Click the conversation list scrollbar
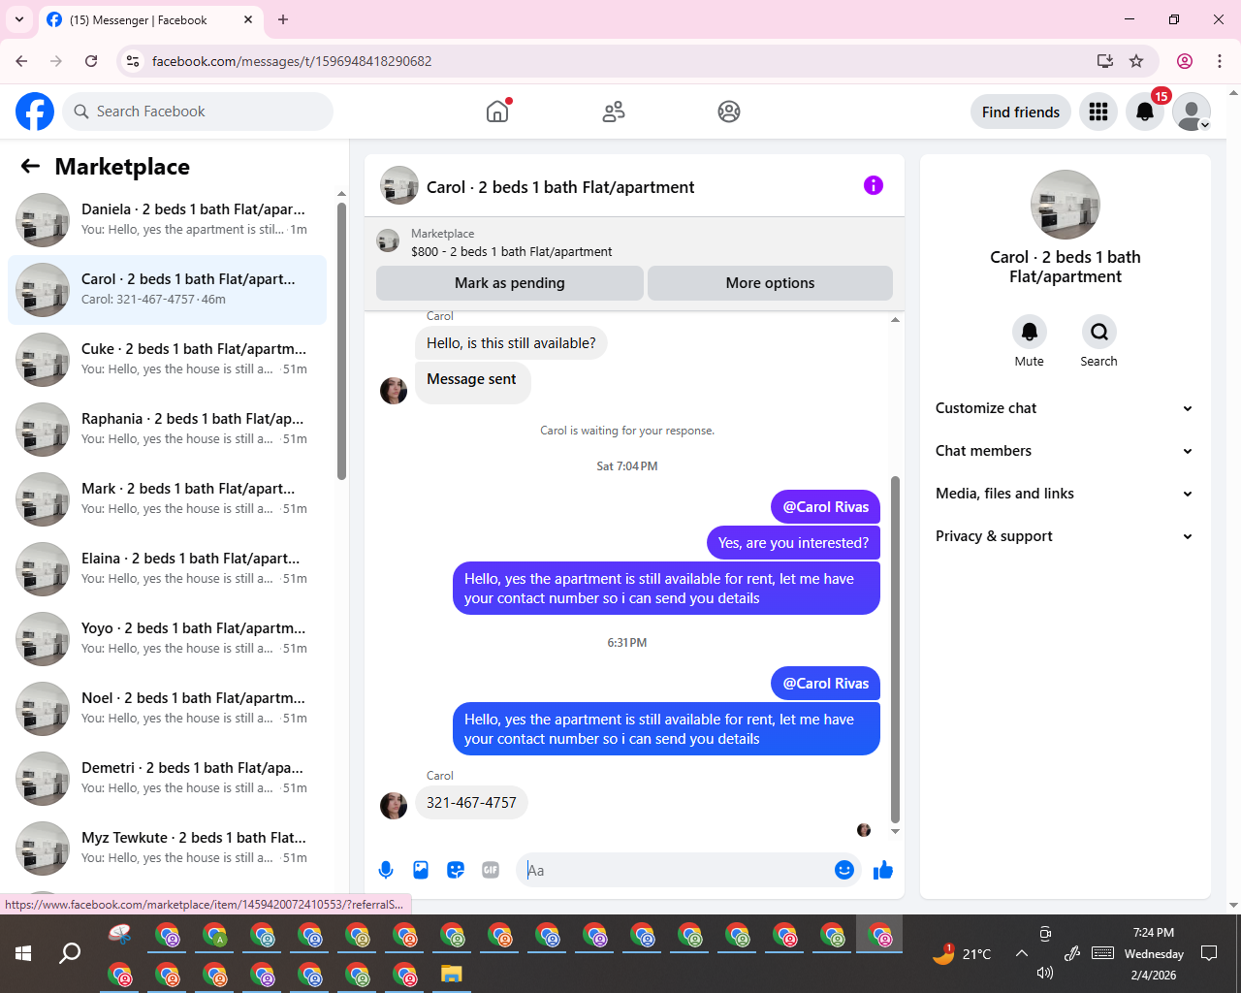The image size is (1241, 993). pyautogui.click(x=341, y=341)
